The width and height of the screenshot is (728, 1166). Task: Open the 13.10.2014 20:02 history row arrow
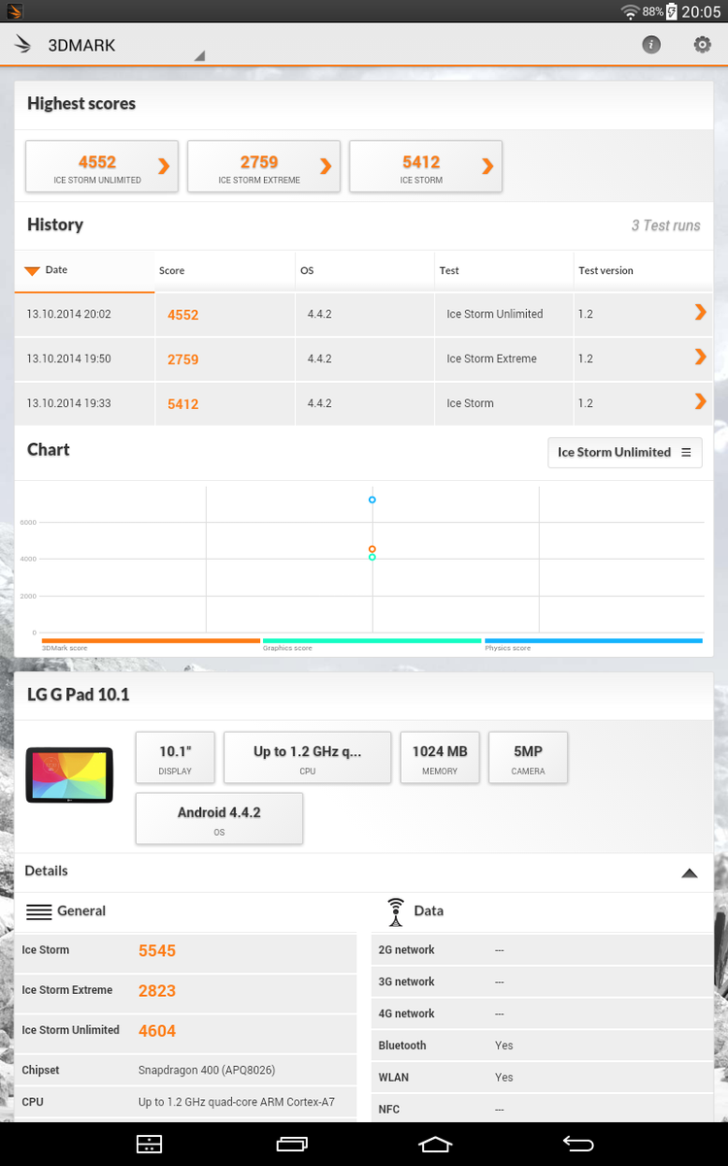pos(700,312)
